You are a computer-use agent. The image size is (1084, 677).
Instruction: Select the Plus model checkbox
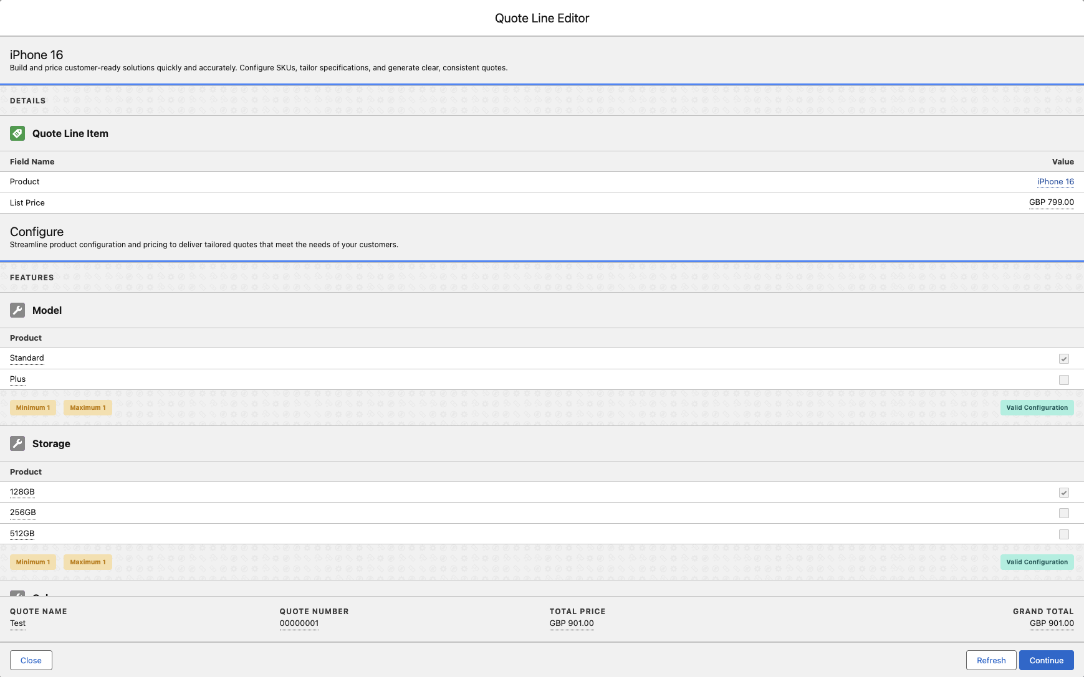(x=1063, y=380)
